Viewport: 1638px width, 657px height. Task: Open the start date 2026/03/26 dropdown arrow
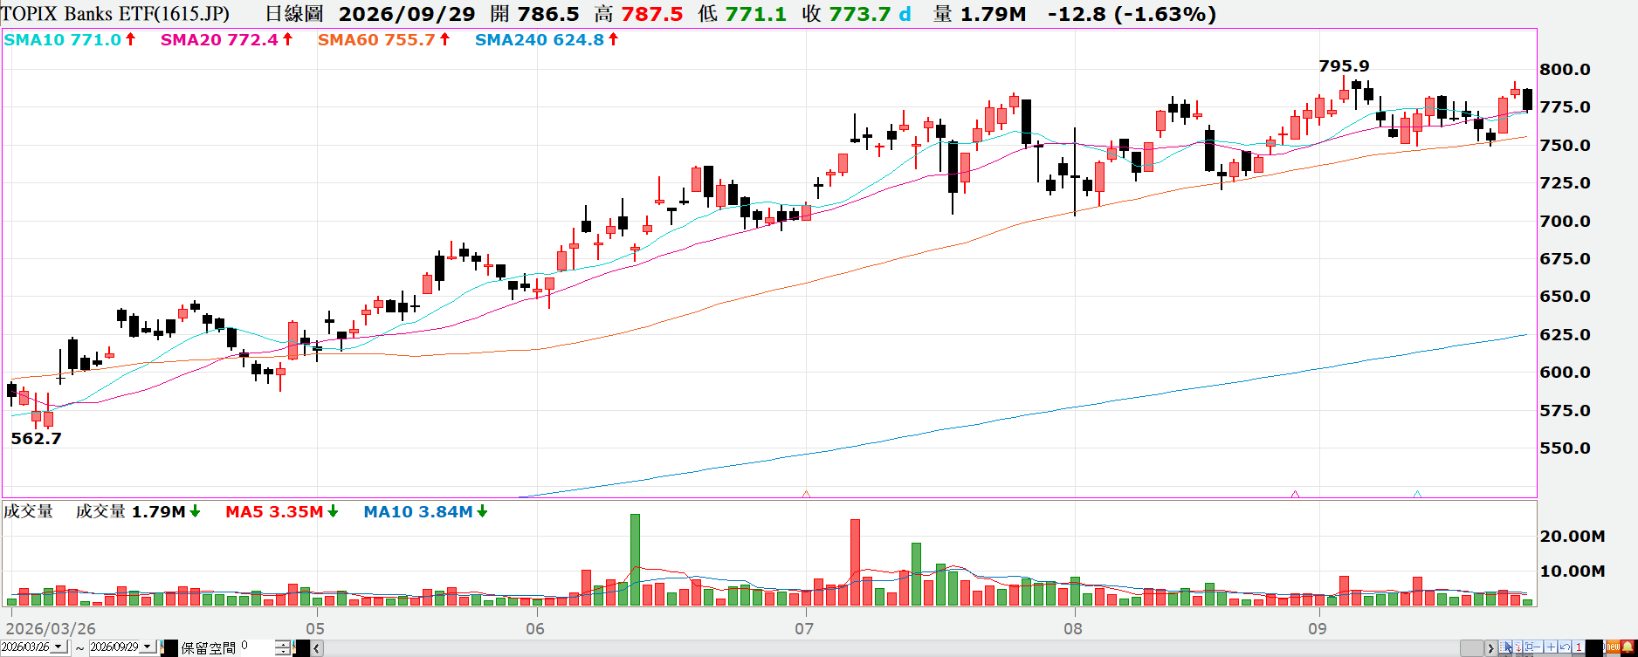tap(58, 647)
